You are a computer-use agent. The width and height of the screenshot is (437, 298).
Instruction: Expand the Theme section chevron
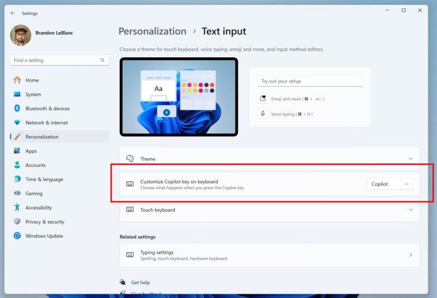point(411,159)
